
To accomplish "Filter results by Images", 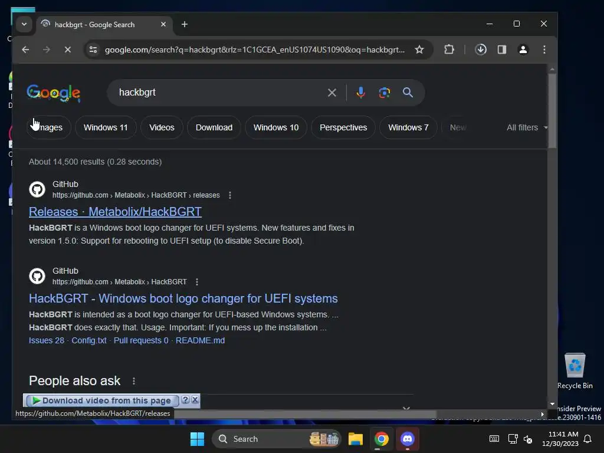I will pyautogui.click(x=48, y=127).
